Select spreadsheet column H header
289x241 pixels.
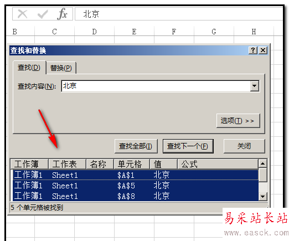click(x=254, y=32)
